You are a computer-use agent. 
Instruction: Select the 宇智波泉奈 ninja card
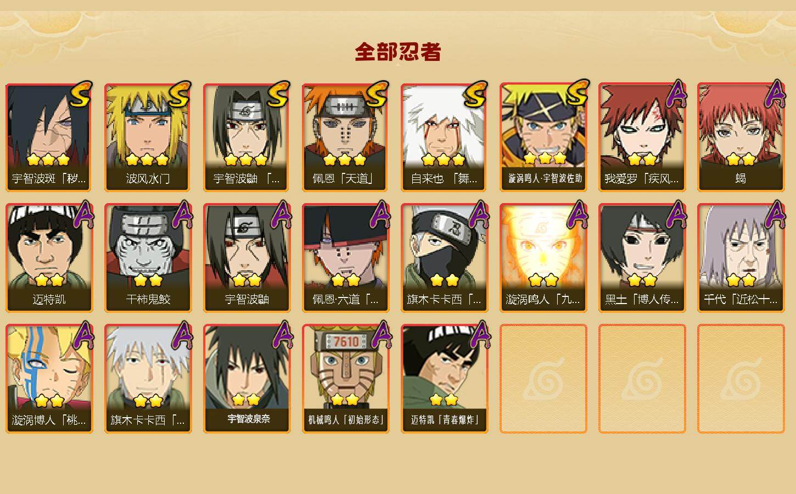click(247, 379)
